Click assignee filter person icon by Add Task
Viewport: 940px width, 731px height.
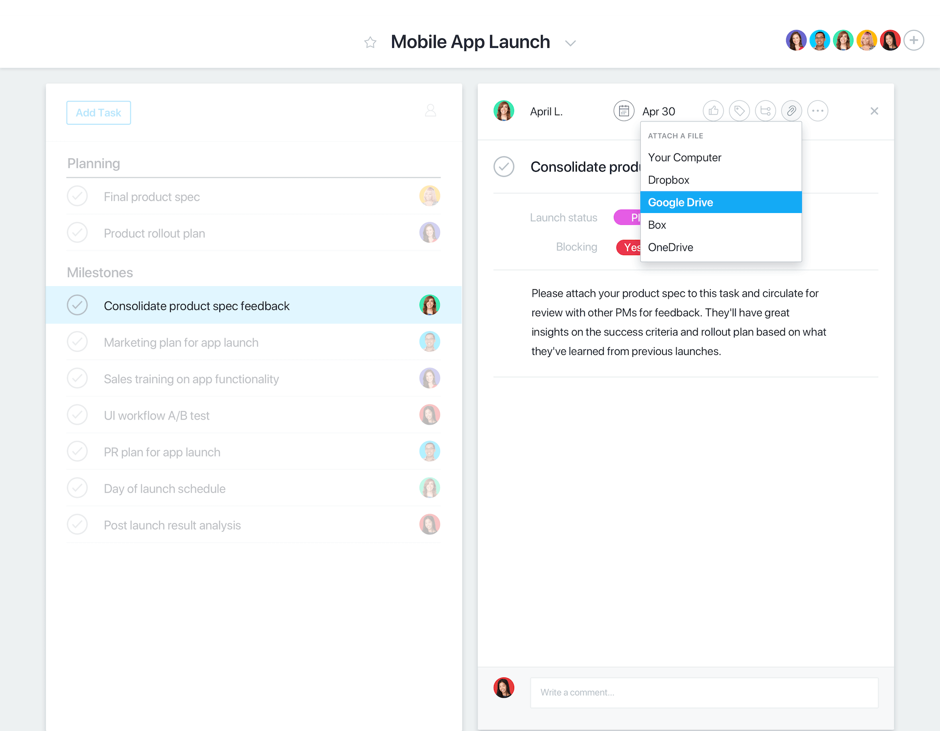430,111
